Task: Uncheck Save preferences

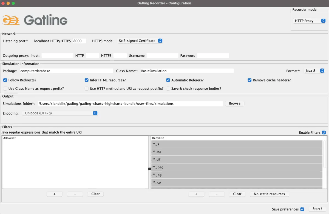Action: click(x=302, y=209)
